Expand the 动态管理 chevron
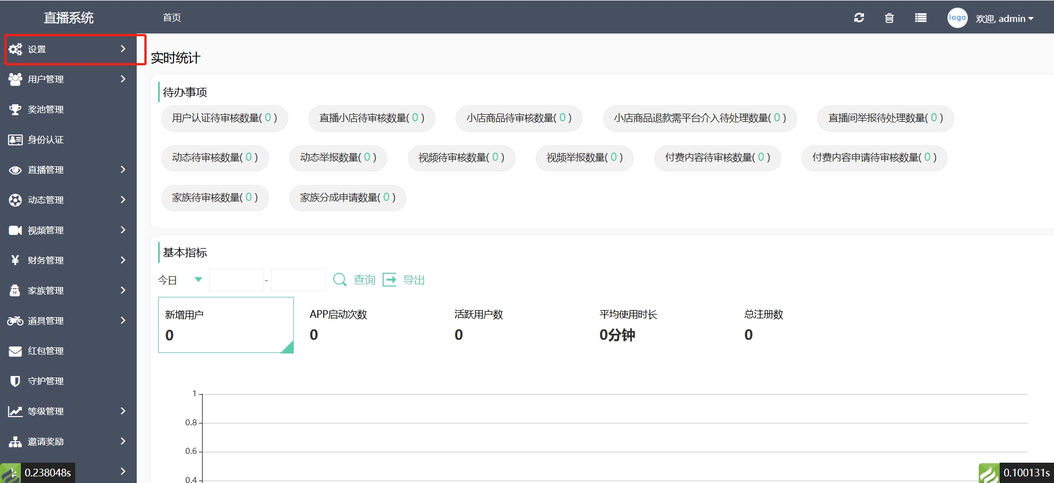This screenshot has height=483, width=1054. (x=123, y=200)
